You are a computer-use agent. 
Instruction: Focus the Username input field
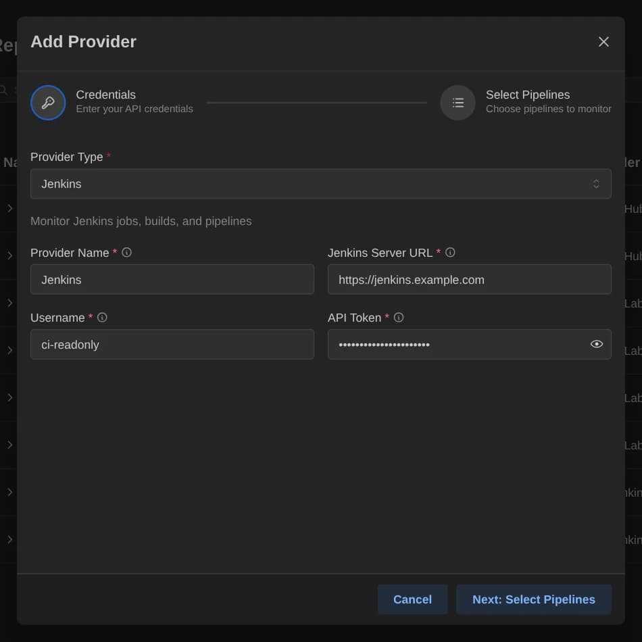click(172, 345)
